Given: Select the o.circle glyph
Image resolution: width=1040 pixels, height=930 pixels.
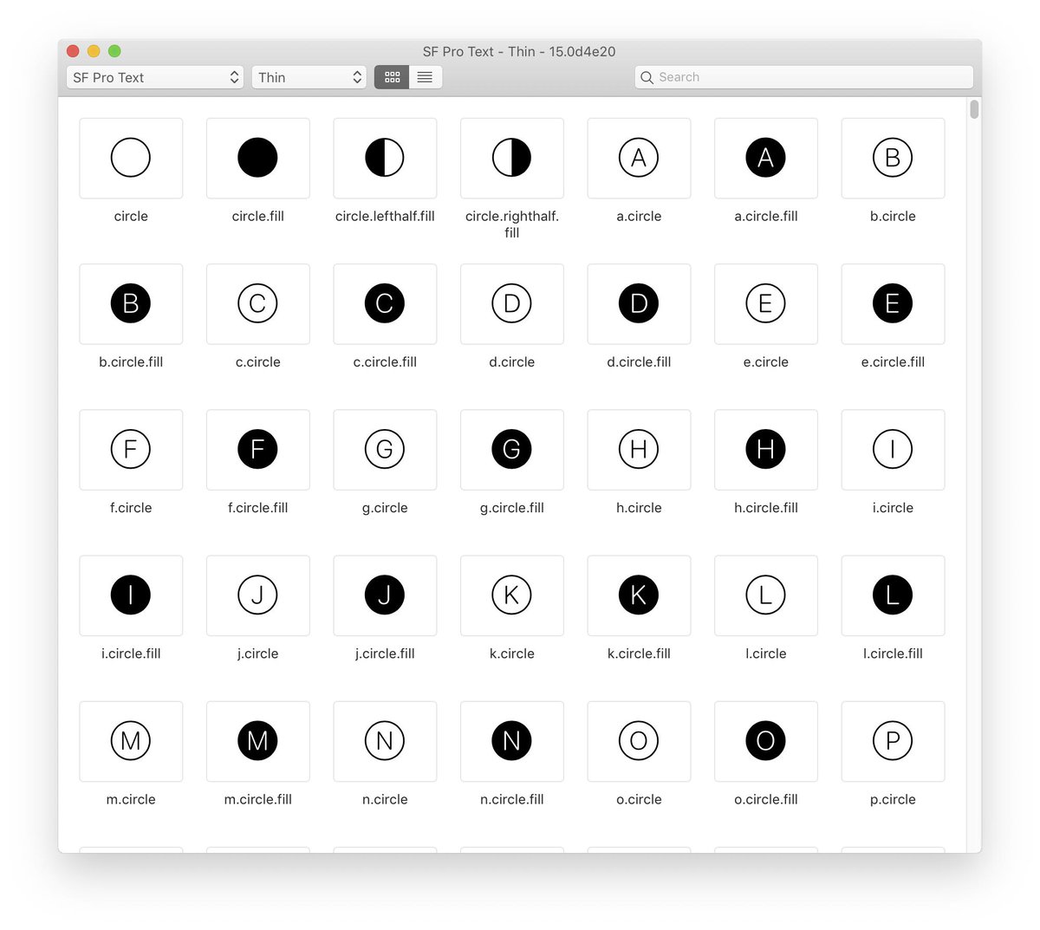Looking at the screenshot, I should [639, 741].
